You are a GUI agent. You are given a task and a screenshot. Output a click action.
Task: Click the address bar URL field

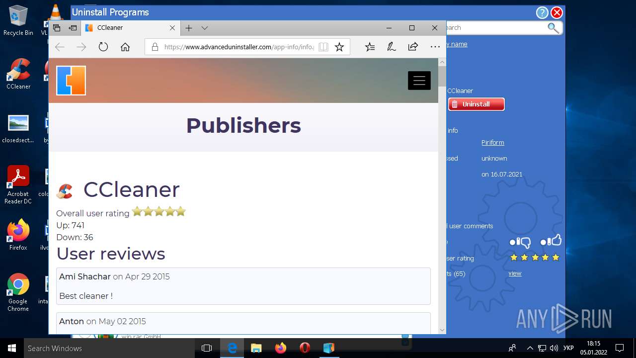[238, 47]
